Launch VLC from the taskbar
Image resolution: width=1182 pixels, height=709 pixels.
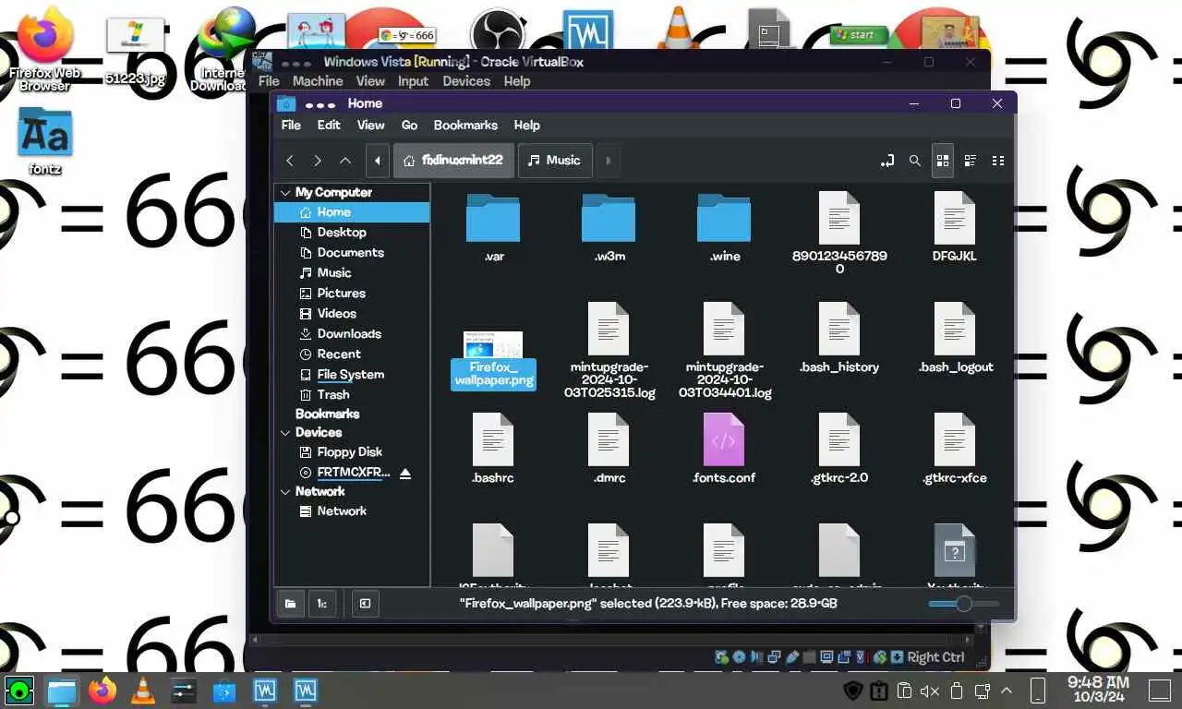(142, 690)
